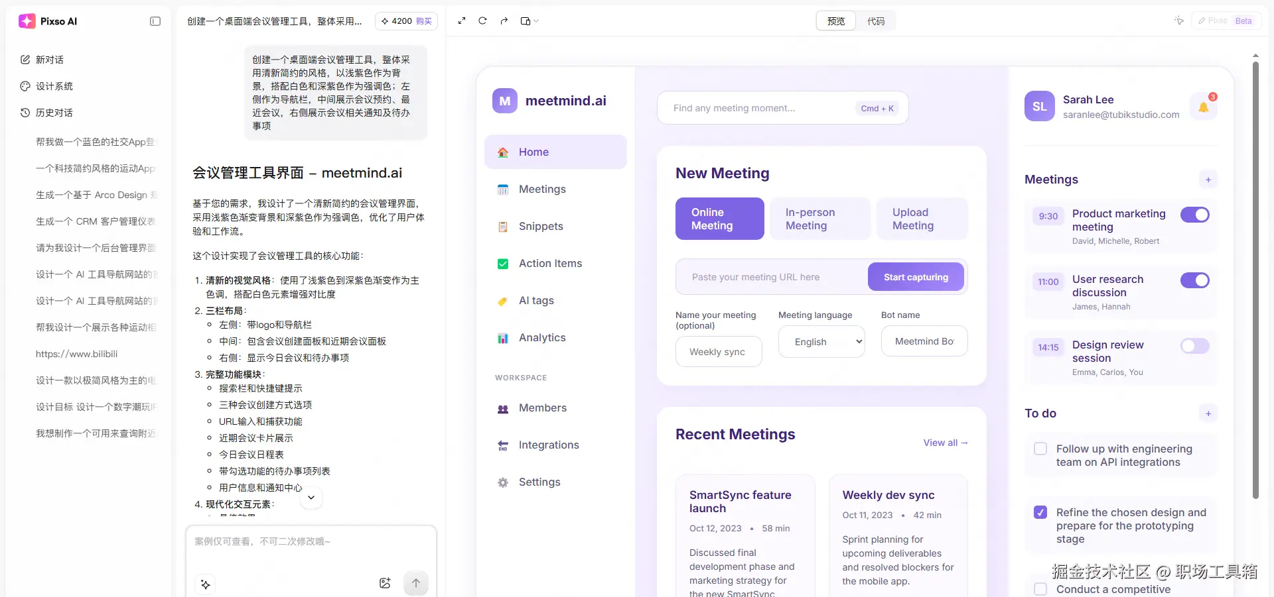Screen dimensions: 1274x597
Task: Click the Pixso Beta button
Action: click(x=1226, y=21)
